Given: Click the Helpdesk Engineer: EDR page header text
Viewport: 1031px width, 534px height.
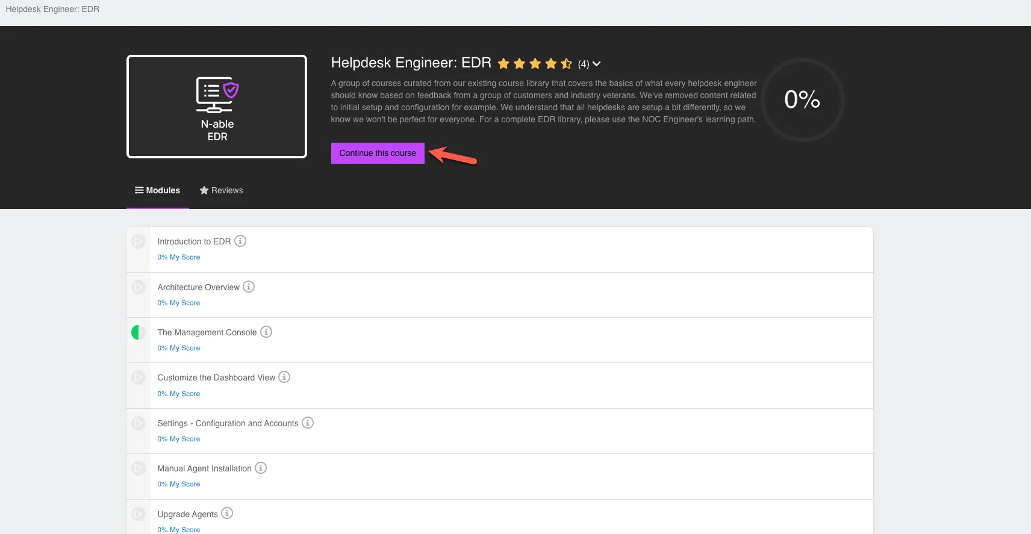Looking at the screenshot, I should [52, 9].
